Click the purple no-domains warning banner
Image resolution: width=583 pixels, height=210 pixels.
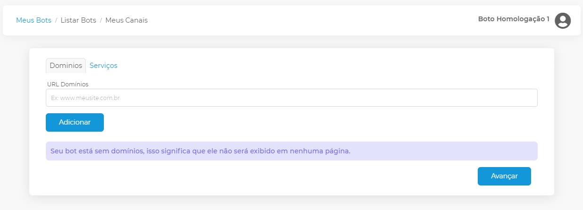(292, 151)
